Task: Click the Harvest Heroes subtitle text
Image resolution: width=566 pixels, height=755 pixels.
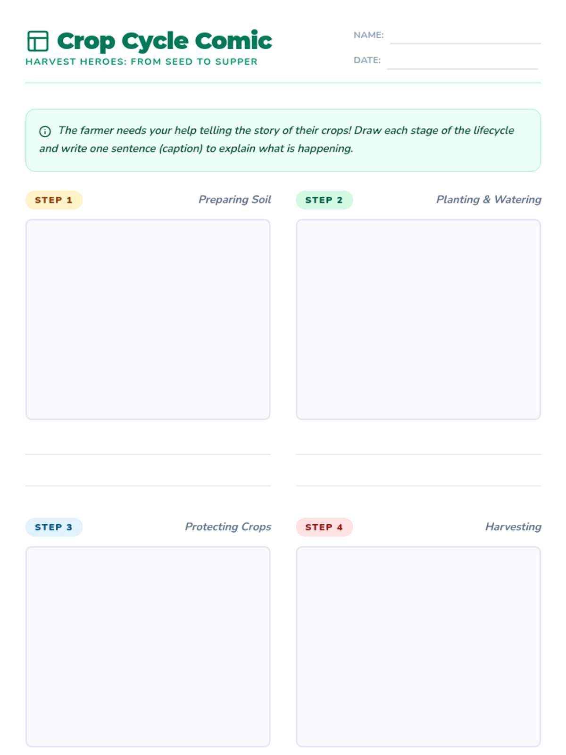Action: pos(141,62)
